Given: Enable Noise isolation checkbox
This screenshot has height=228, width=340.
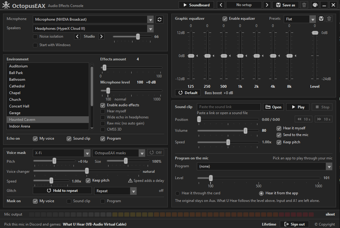Looking at the screenshot, I should pyautogui.click(x=35, y=37).
